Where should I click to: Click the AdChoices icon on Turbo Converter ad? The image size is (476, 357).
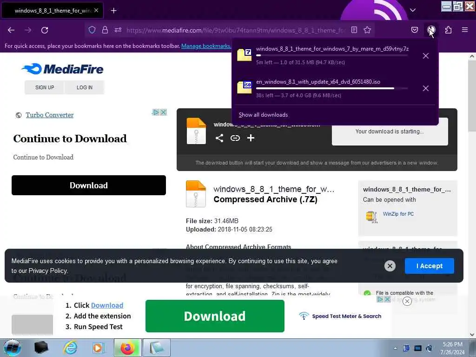click(x=156, y=112)
